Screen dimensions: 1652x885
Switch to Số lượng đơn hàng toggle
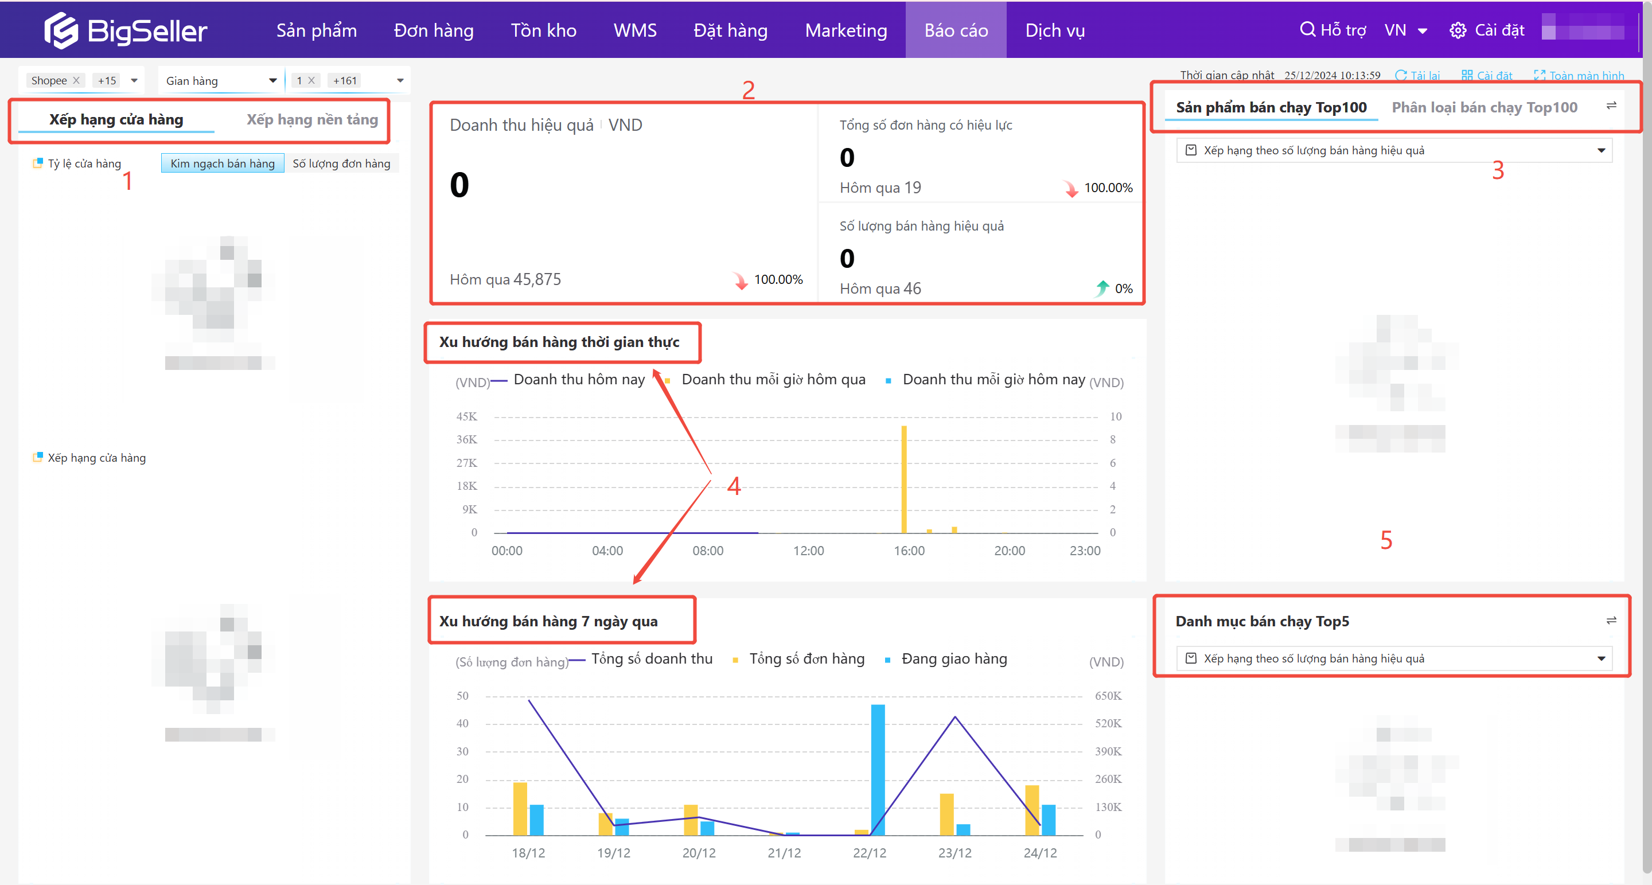[341, 163]
